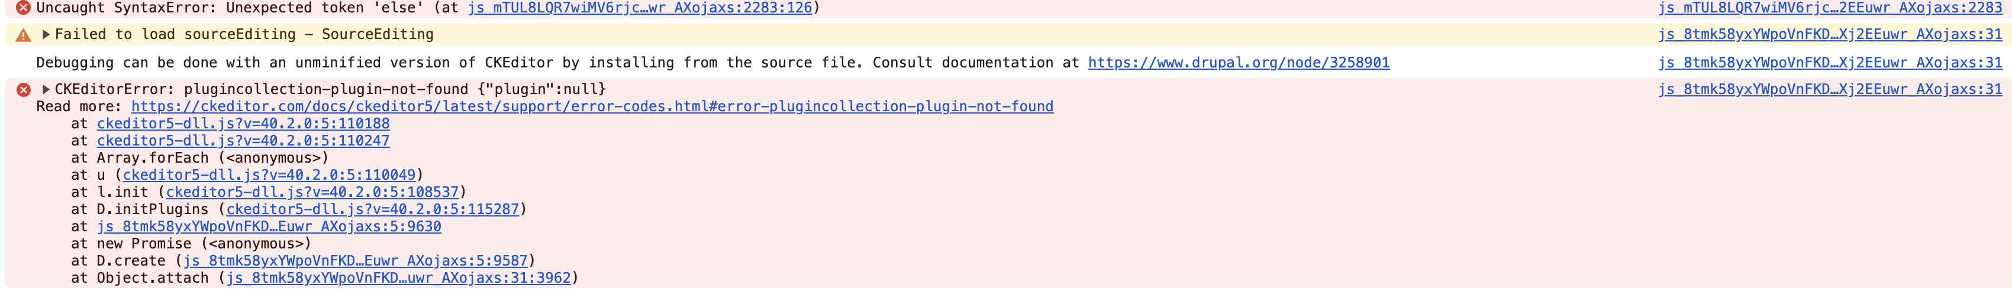The width and height of the screenshot is (2012, 291).
Task: Open the ckeditor5-dll.js 5:110188 stack frame link
Action: (x=243, y=123)
